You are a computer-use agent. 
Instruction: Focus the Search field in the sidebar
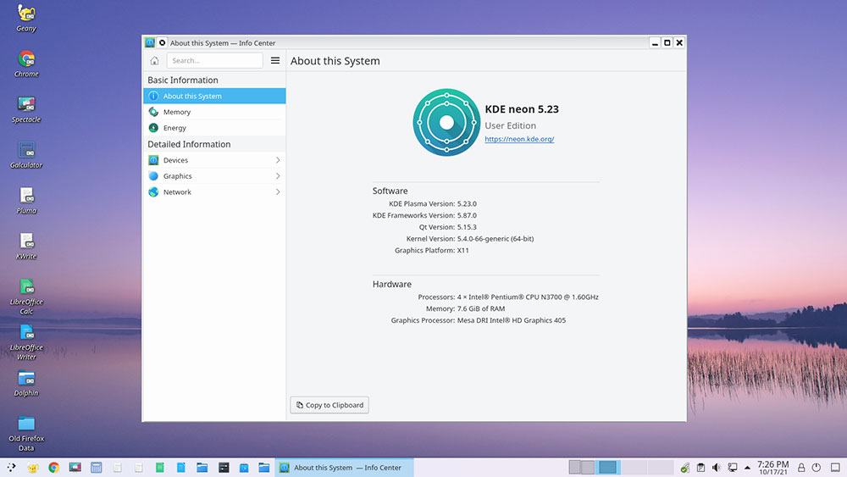click(214, 60)
